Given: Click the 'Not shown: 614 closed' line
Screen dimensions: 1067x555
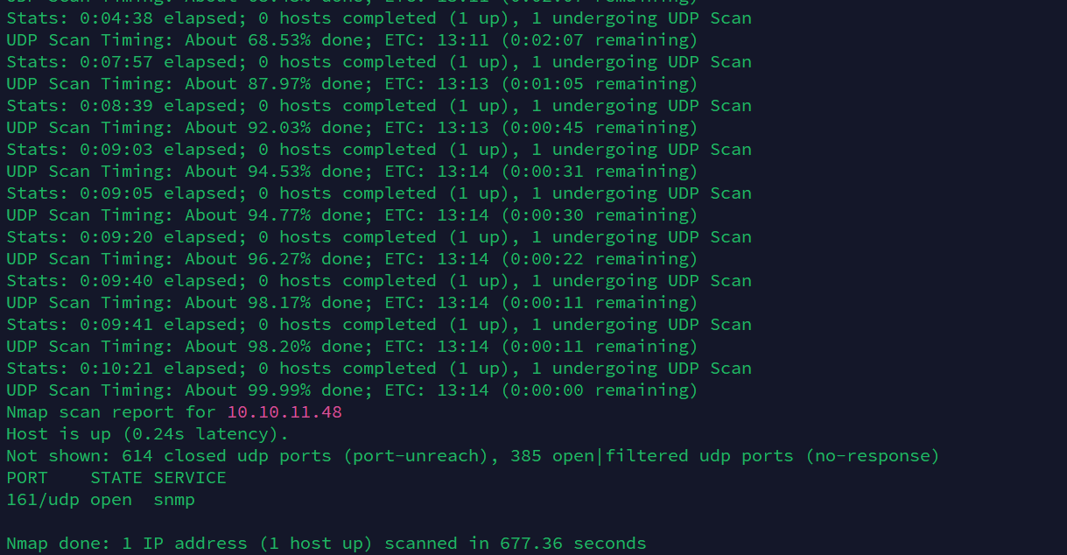Looking at the screenshot, I should [473, 456].
